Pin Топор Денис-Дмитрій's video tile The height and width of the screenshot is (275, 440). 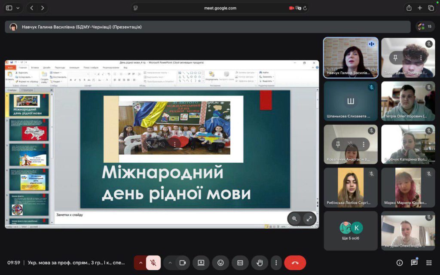click(395, 58)
